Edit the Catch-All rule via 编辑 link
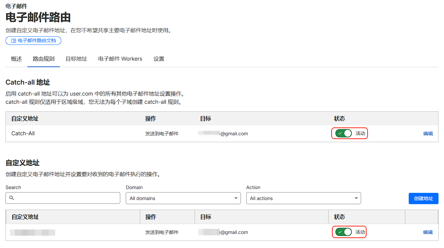Viewport: 444px width, 248px height. tap(428, 133)
